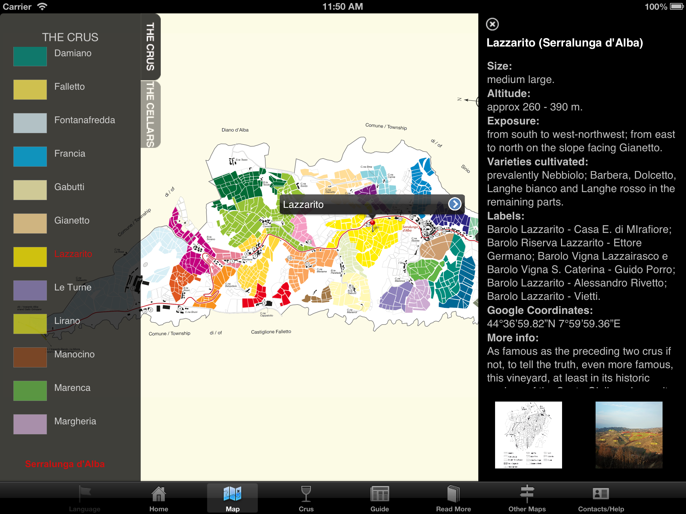Viewport: 686px width, 514px height.
Task: Open Lazzarito callout disclosure arrow
Action: click(455, 204)
